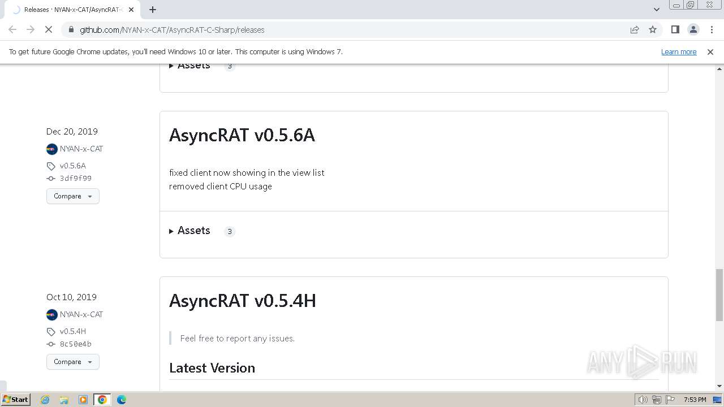This screenshot has height=407, width=724.
Task: Click the page vertical scrollbar thumb
Action: tap(719, 295)
